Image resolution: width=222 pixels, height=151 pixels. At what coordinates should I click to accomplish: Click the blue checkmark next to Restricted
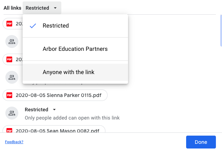(33, 26)
